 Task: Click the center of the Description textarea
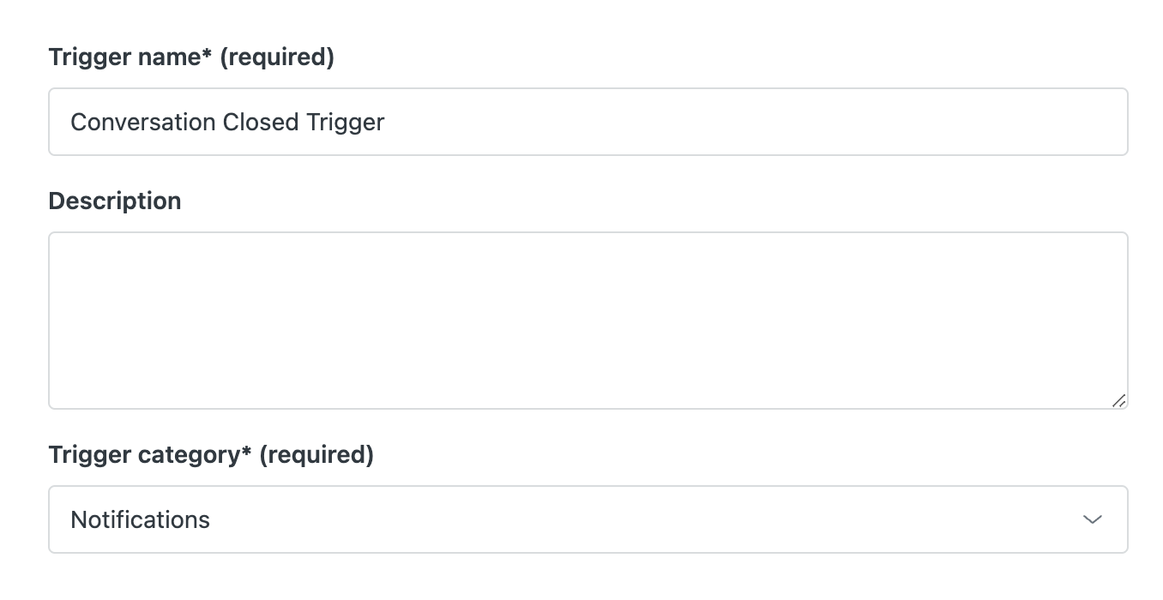click(x=588, y=320)
